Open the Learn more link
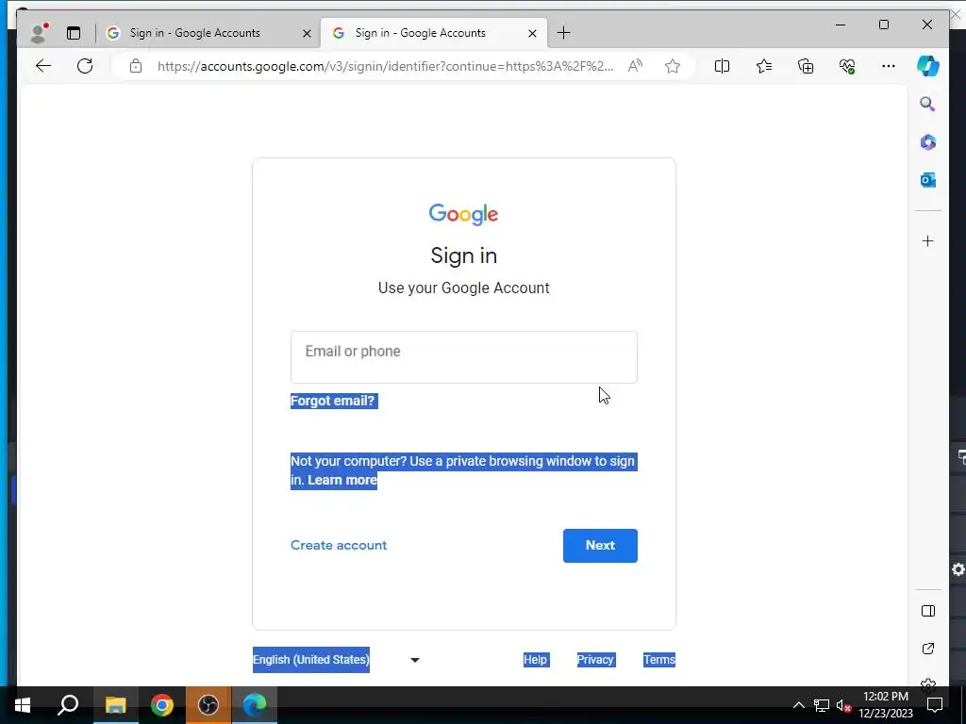This screenshot has width=966, height=724. pos(341,480)
